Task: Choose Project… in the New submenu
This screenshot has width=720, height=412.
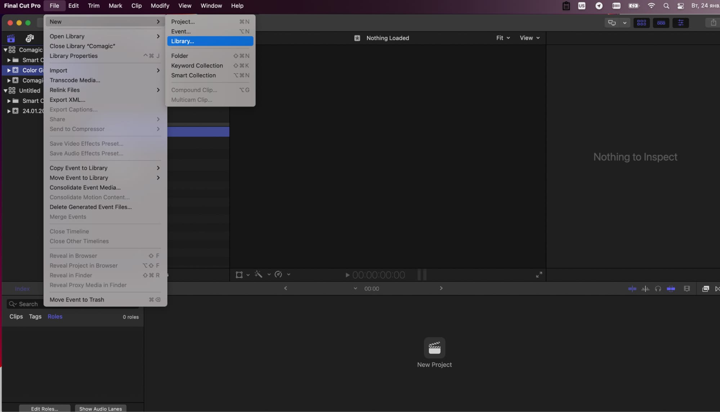Action: [210, 22]
